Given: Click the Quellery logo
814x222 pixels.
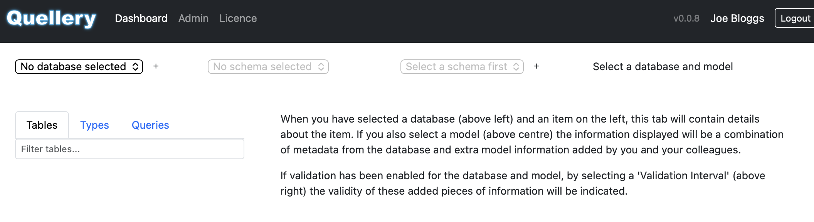Looking at the screenshot, I should 50,17.
